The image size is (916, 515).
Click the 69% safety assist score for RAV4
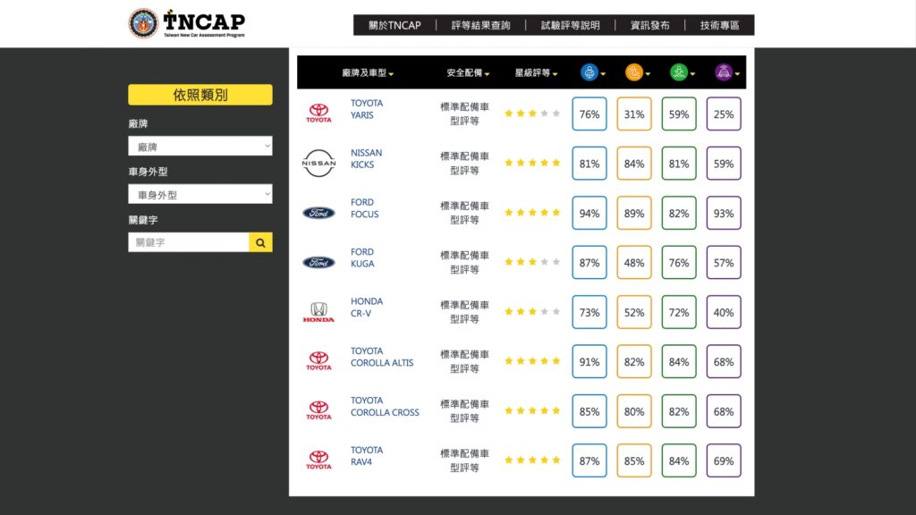(x=724, y=460)
